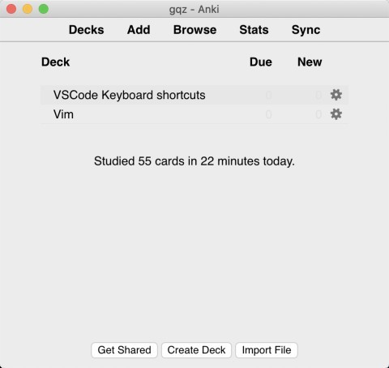Screen dimensions: 389x368
Task: Show the Stats window
Action: (x=254, y=30)
